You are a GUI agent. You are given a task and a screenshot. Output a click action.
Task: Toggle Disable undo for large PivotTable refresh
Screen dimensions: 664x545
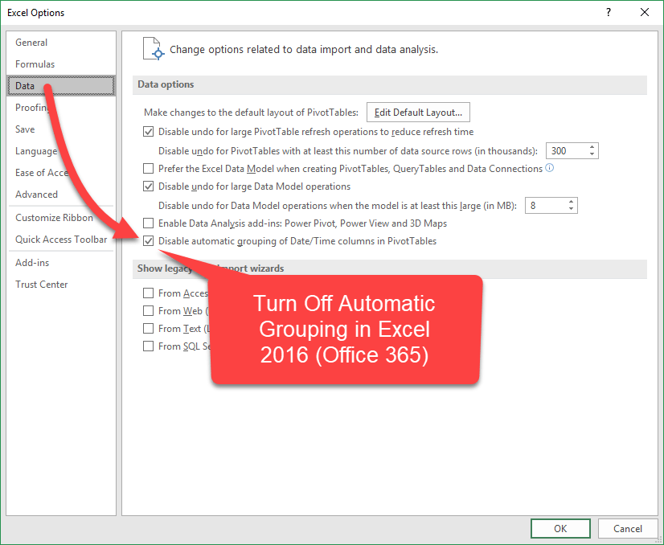coord(148,132)
